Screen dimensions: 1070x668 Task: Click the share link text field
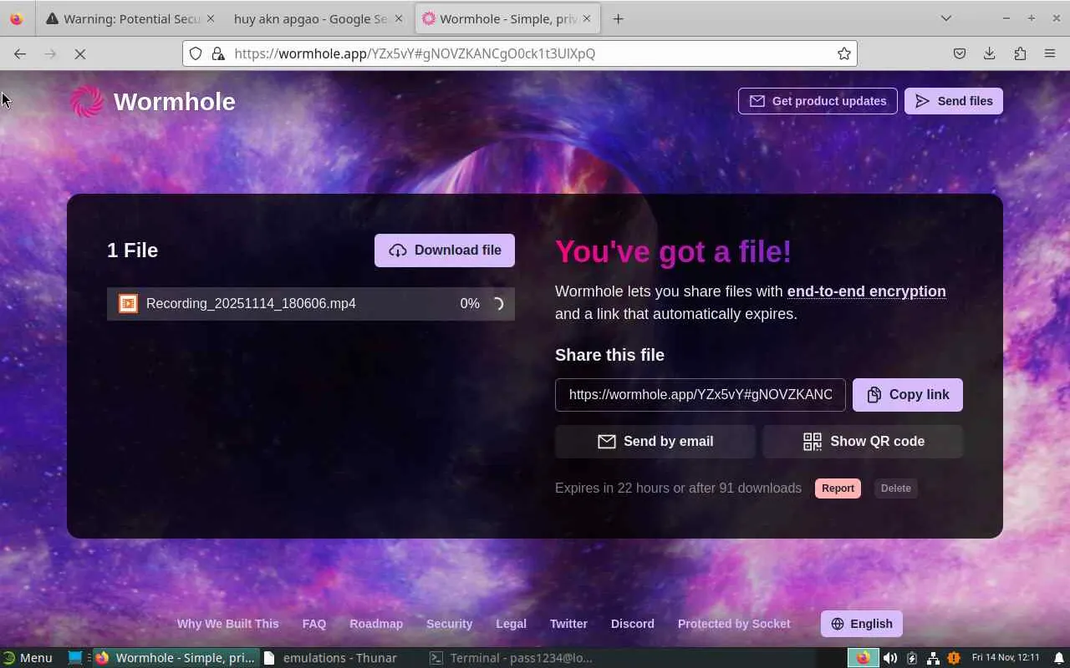click(701, 395)
